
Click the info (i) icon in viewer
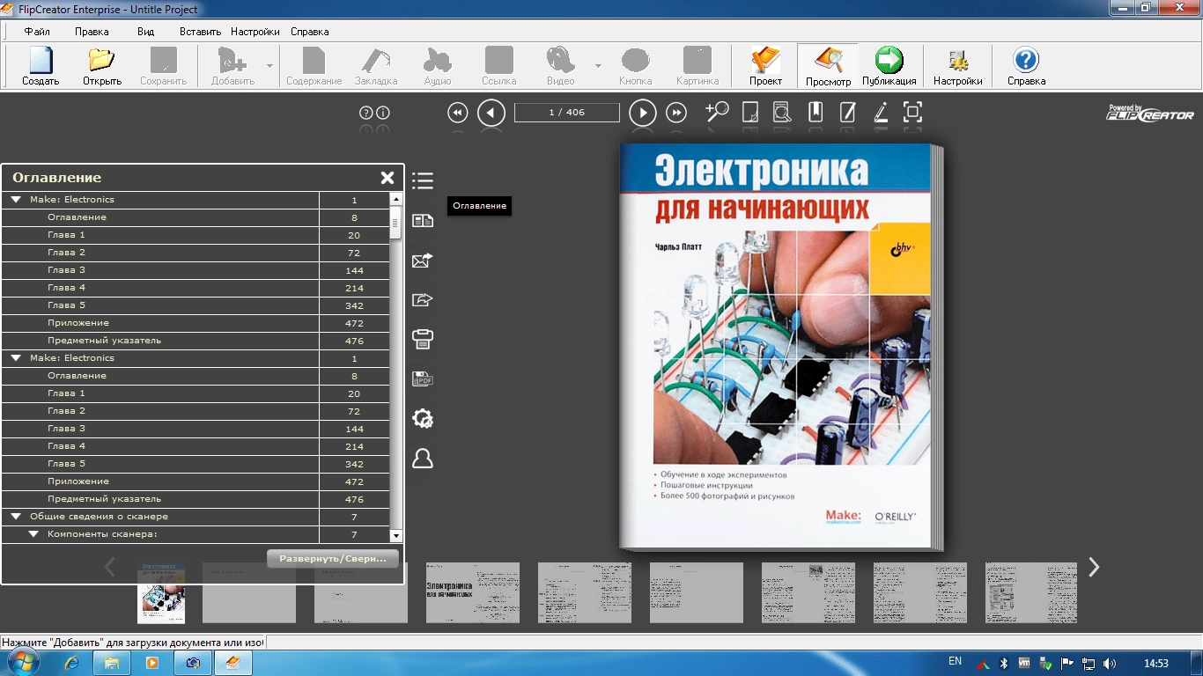pos(383,113)
